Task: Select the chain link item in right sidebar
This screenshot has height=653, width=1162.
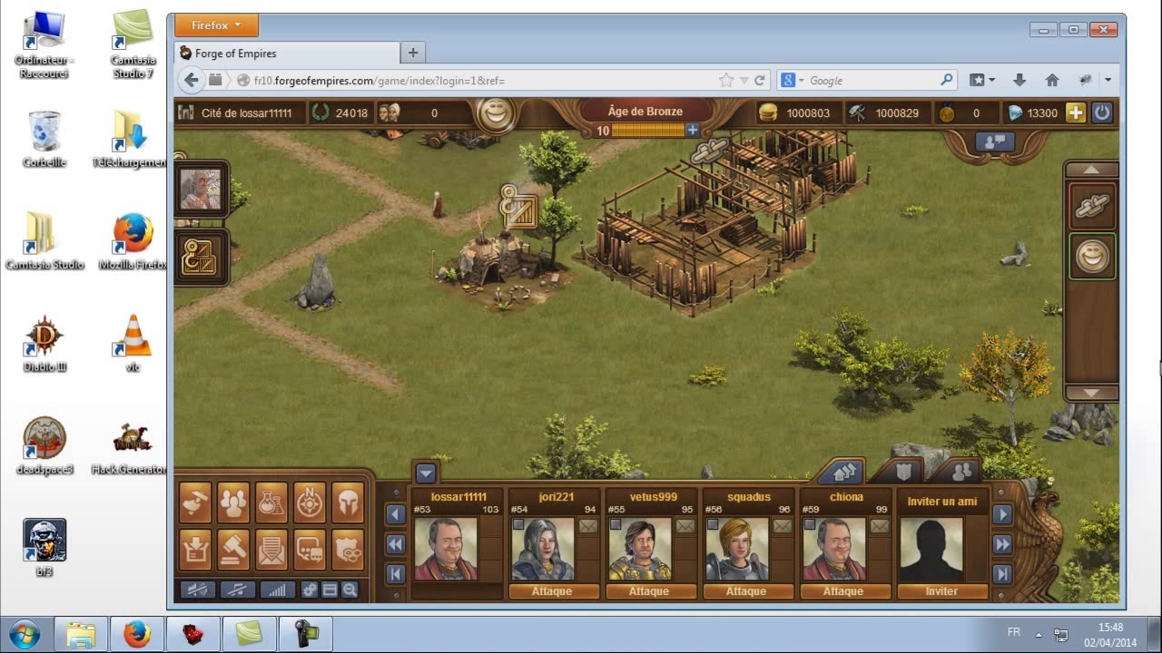Action: coord(1093,206)
